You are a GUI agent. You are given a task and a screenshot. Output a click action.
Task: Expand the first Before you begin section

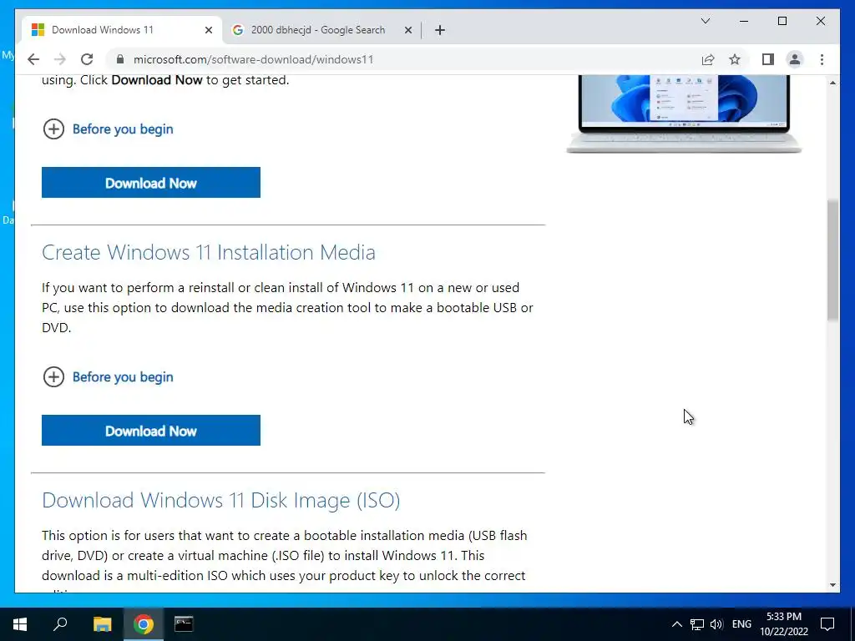point(123,129)
